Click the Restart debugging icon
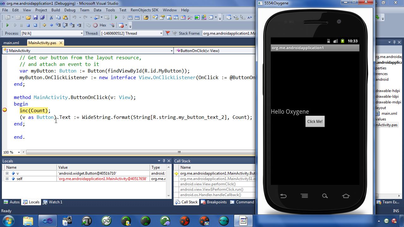This screenshot has height=227, width=404. coord(35,25)
